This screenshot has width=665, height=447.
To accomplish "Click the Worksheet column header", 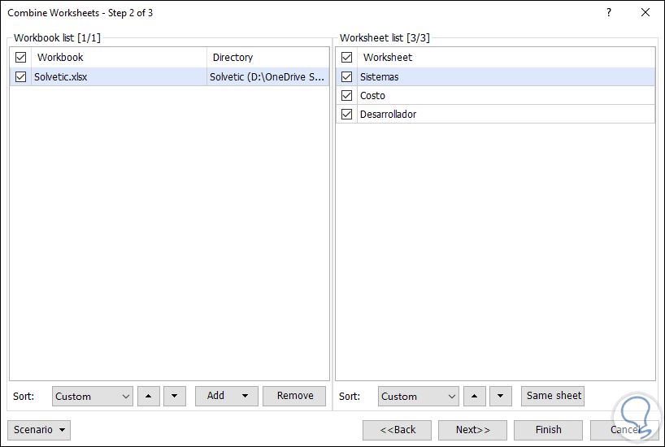I will [506, 57].
